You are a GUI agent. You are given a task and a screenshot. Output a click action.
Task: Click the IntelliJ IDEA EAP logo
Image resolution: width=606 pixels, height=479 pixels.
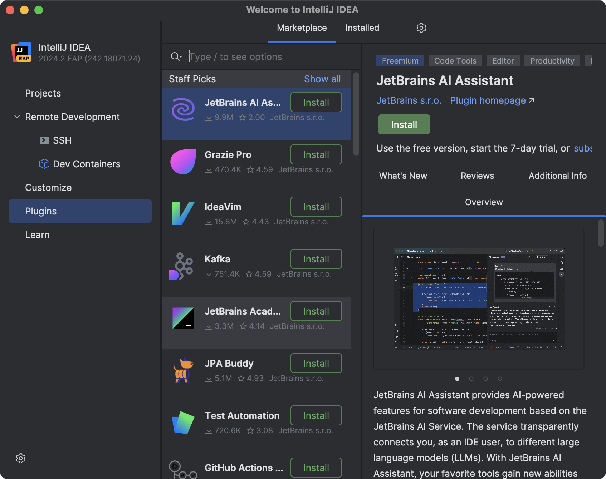[x=20, y=53]
